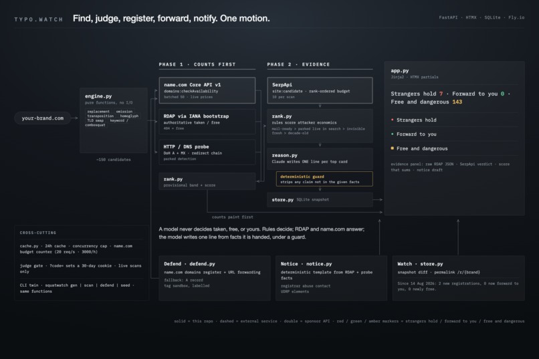The height and width of the screenshot is (359, 539).
Task: Open the 'name.com Core API v1' box
Action: click(x=207, y=90)
